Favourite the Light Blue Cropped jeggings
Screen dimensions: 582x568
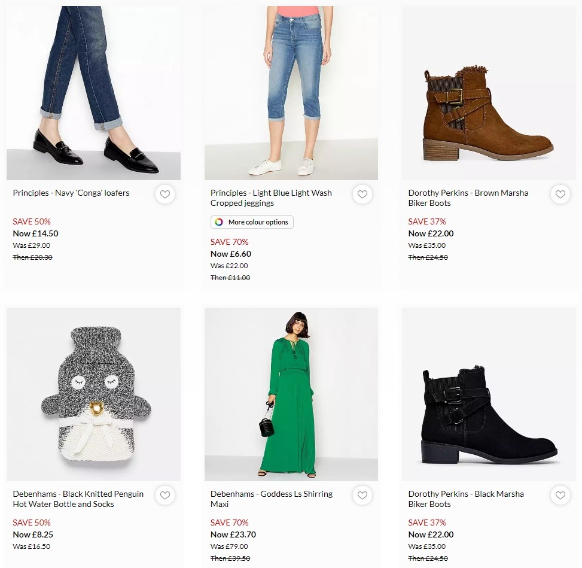(x=362, y=194)
